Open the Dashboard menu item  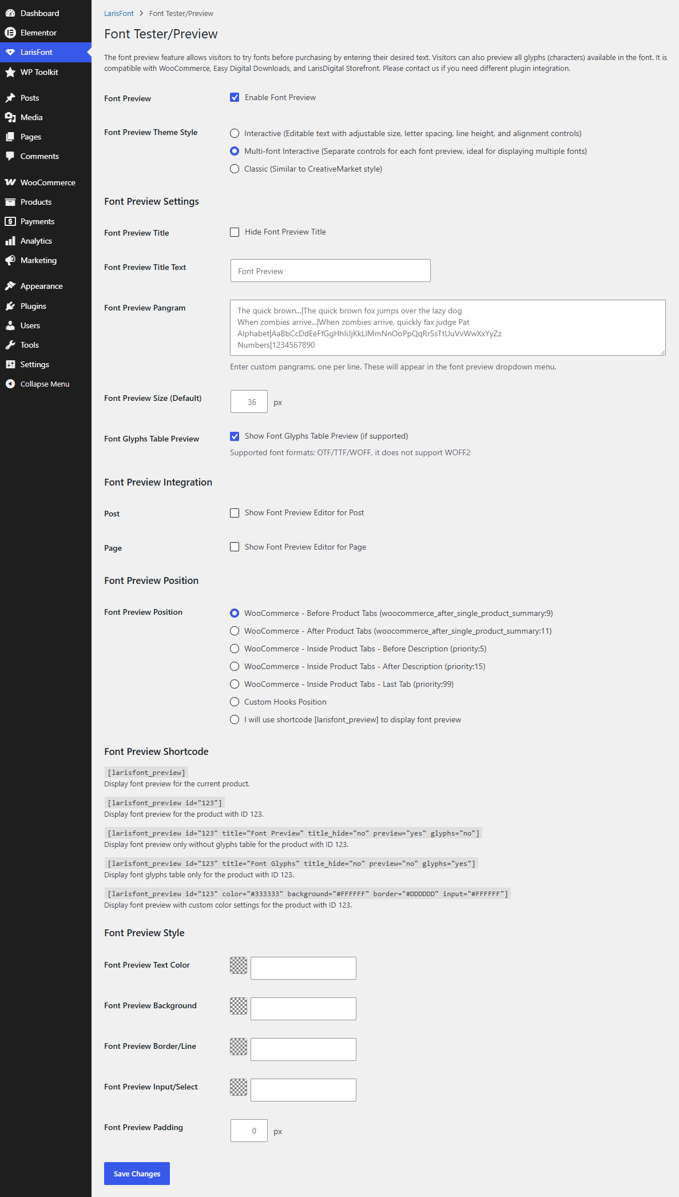click(46, 13)
